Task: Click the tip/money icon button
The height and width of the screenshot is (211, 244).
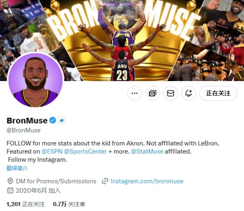Action: [153, 93]
